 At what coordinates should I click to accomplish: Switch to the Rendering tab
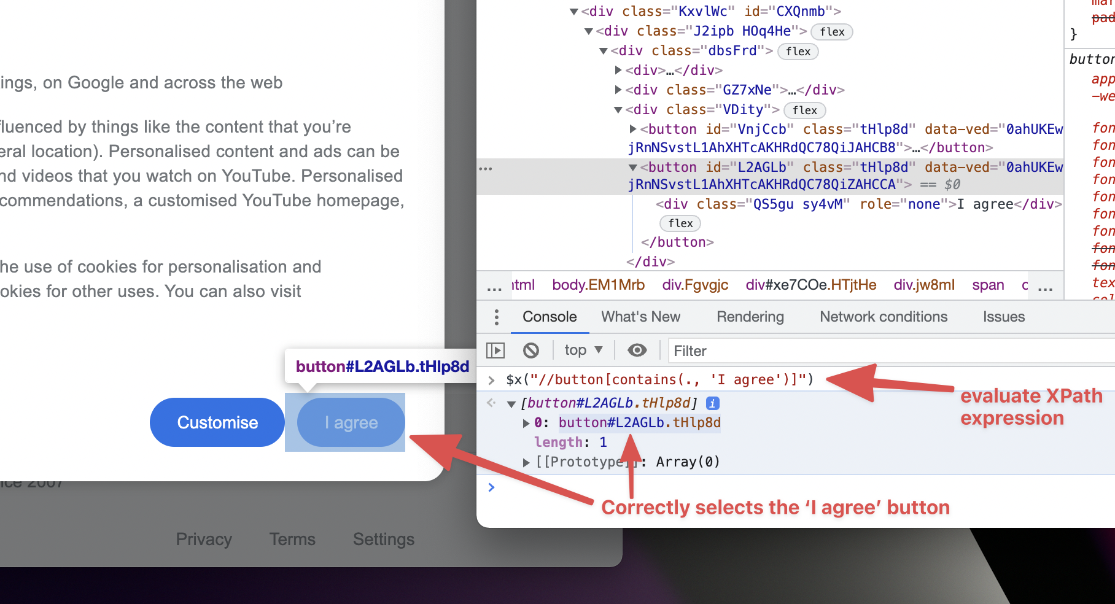(x=750, y=317)
